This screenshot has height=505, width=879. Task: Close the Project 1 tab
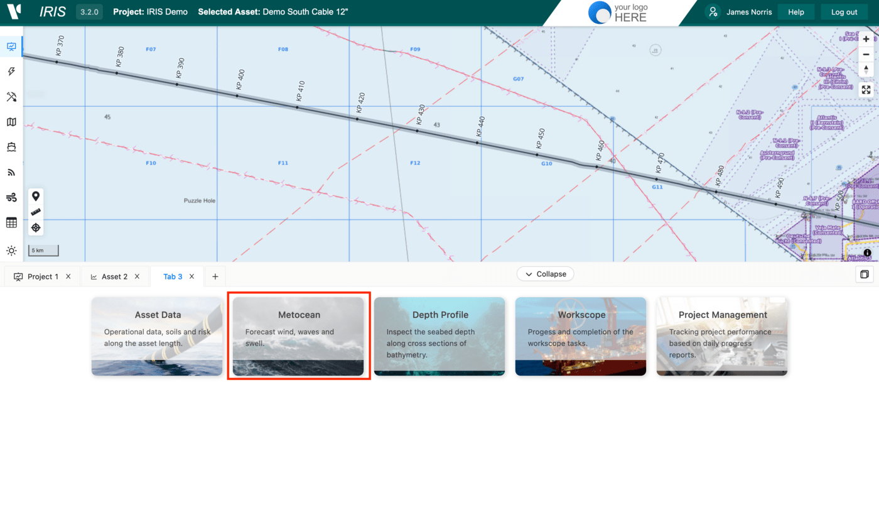coord(68,276)
